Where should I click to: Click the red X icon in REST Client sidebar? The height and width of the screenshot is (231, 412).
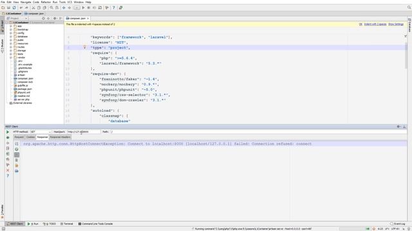pos(8,170)
